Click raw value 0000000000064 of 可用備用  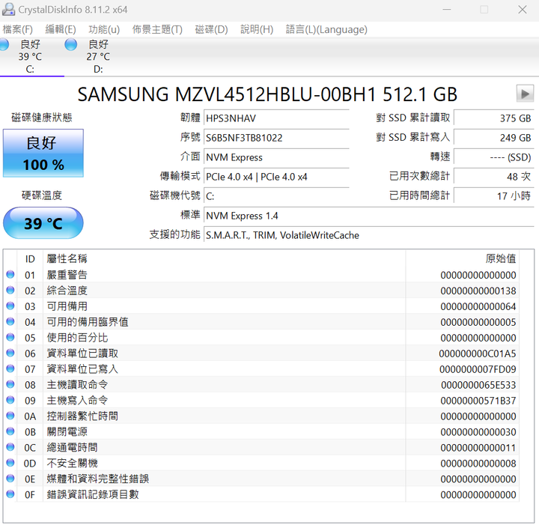click(x=478, y=306)
